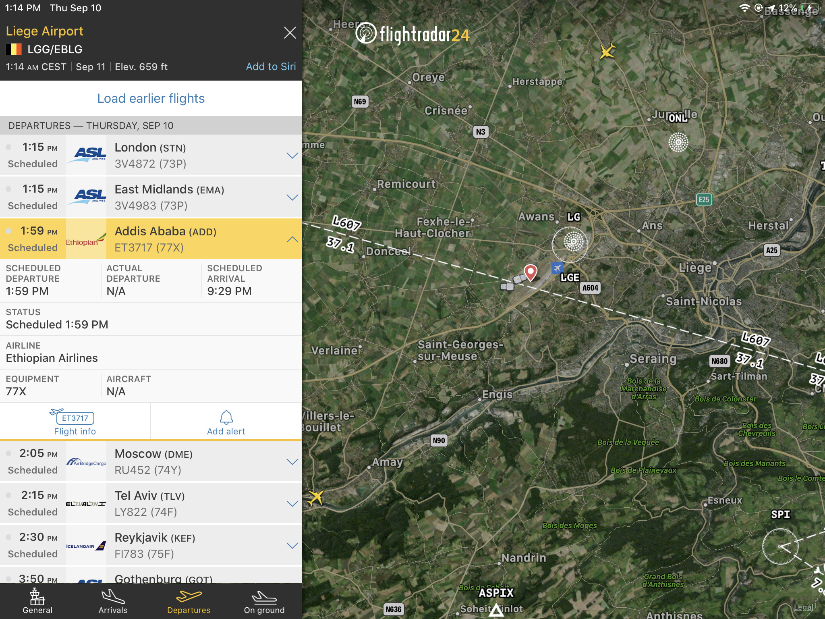
Task: Tap the blue LGE airport marker on map
Action: [558, 268]
